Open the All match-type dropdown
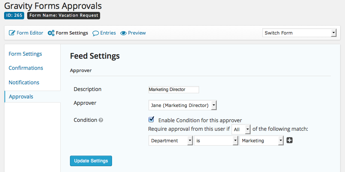 tap(241, 130)
